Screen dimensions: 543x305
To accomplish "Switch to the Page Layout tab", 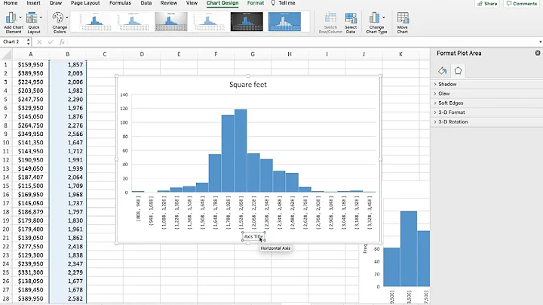I will [x=85, y=3].
